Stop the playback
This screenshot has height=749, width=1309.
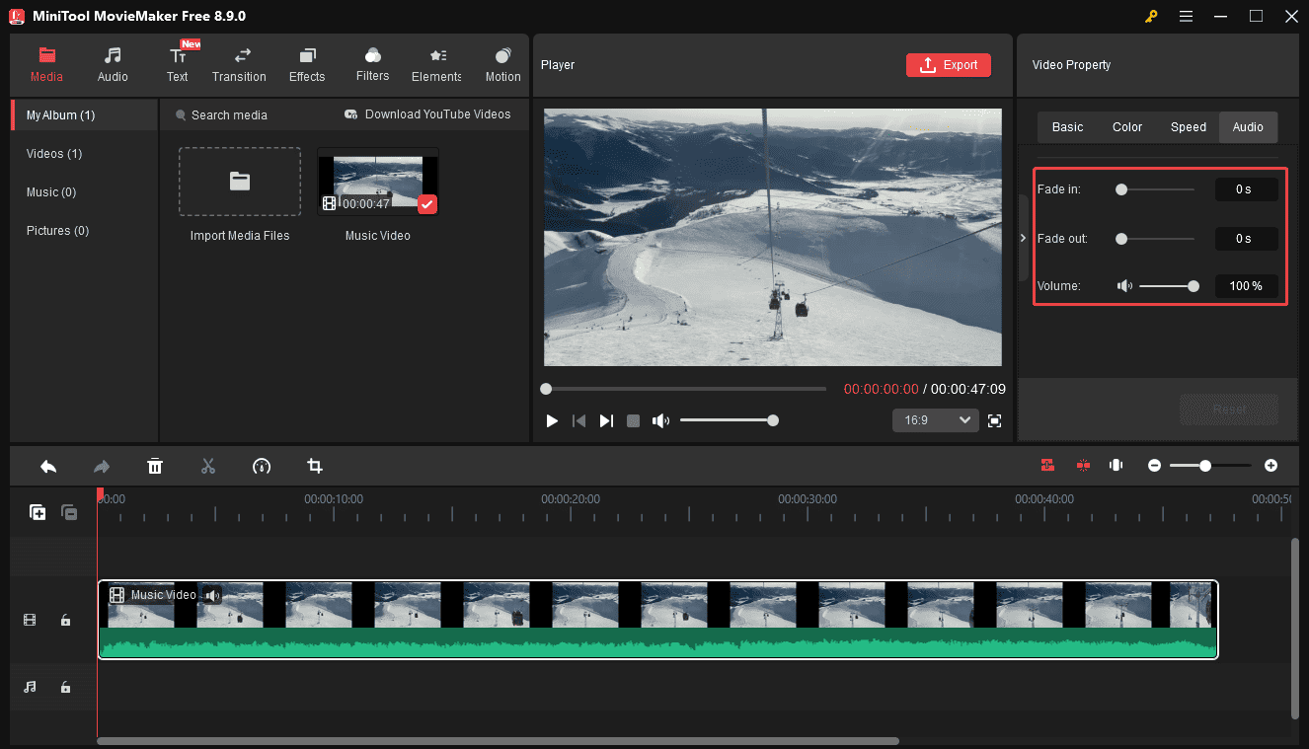point(634,420)
